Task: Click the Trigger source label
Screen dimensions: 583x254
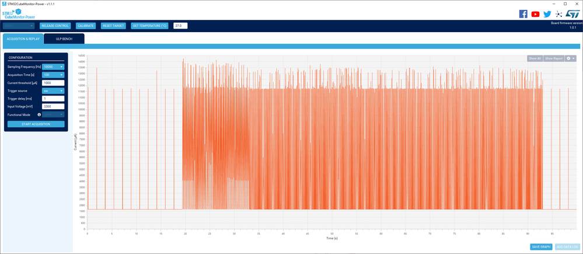Action: tap(18, 91)
